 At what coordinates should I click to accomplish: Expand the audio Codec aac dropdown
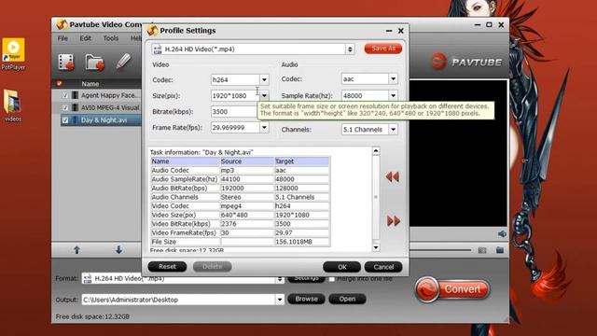pos(393,78)
